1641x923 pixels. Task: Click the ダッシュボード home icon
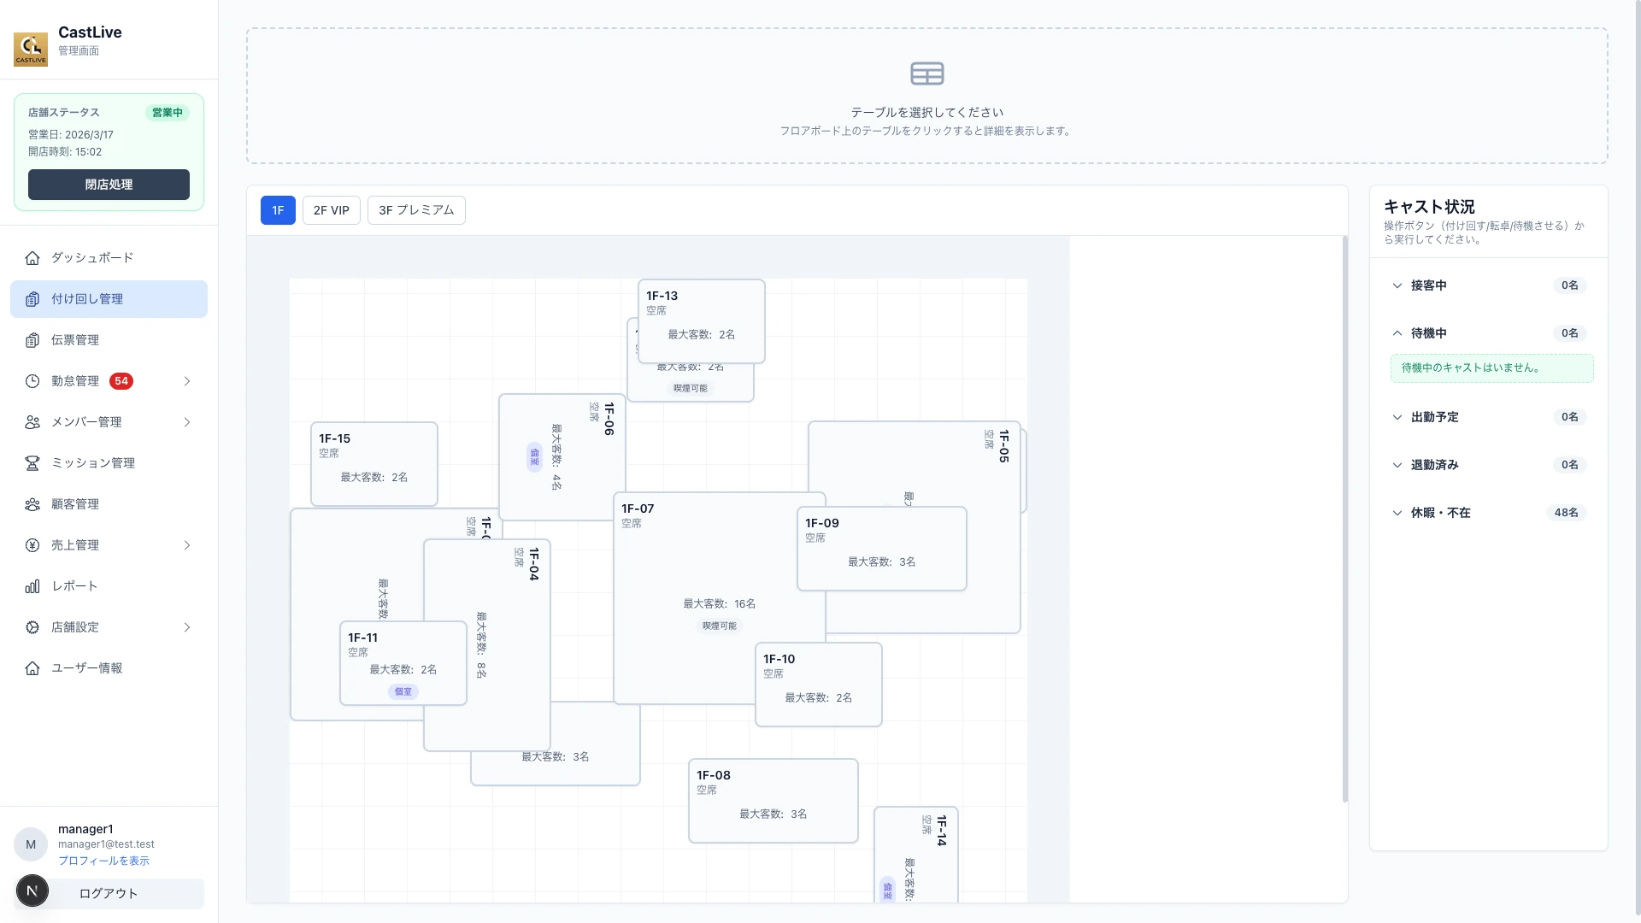coord(32,258)
